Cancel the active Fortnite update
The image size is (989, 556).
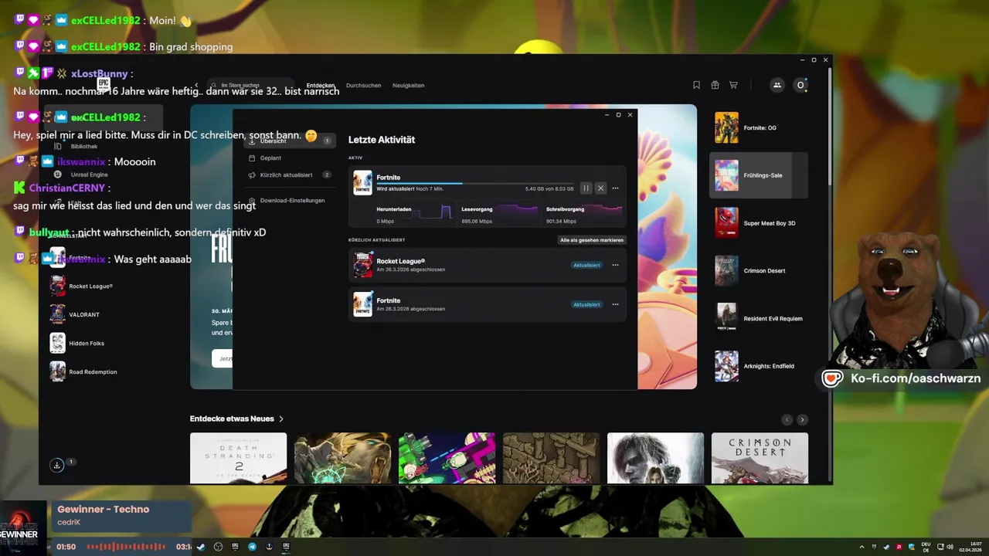tap(600, 188)
